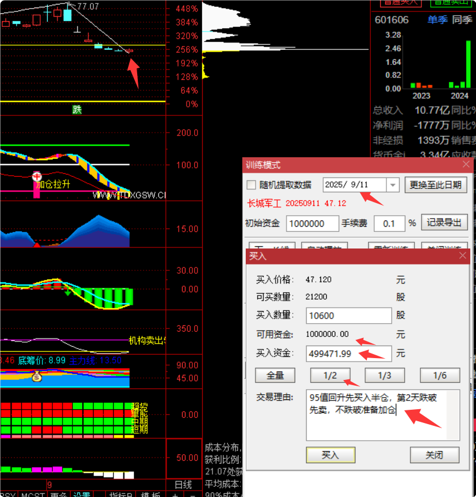Click the 长城军工 20250911 47.12 text
Viewport: 476px width, 497px height.
[x=296, y=203]
